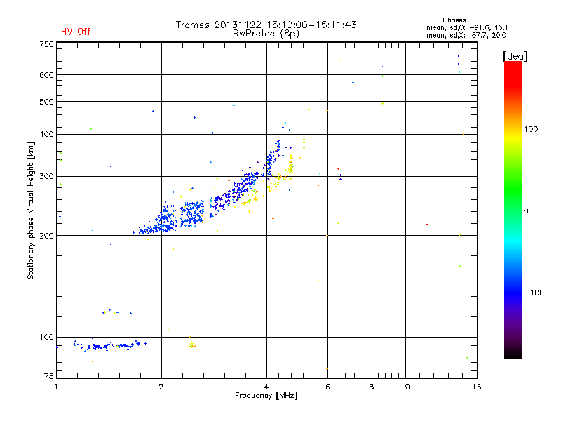Click the 'mean, sd,X: 87.7, 20.0' line

tap(466, 35)
